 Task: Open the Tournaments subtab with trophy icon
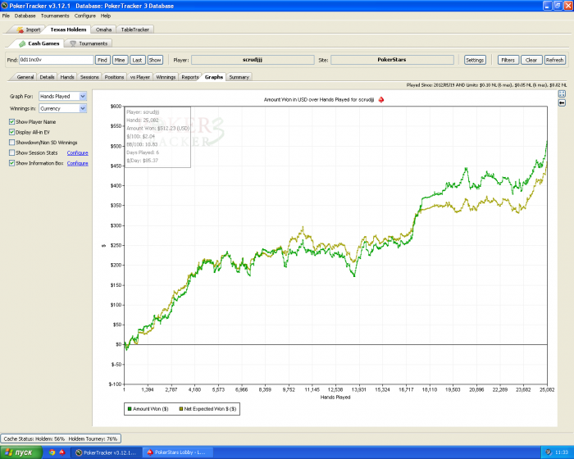pos(88,43)
